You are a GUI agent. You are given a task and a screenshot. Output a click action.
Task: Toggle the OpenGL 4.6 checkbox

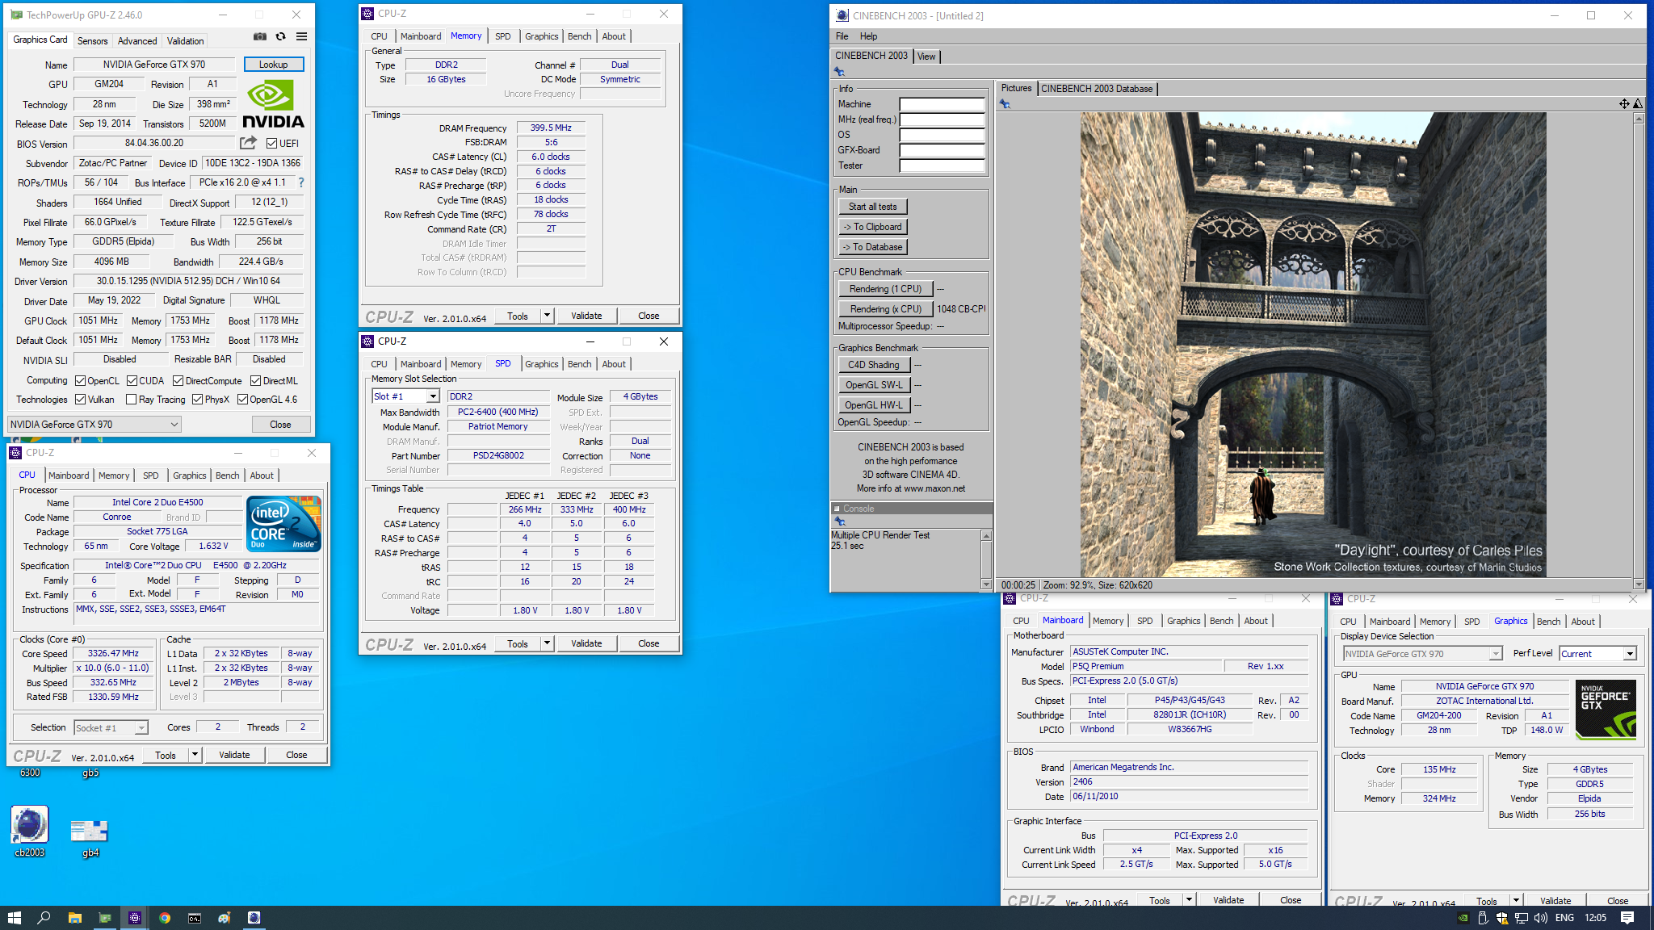(x=242, y=400)
